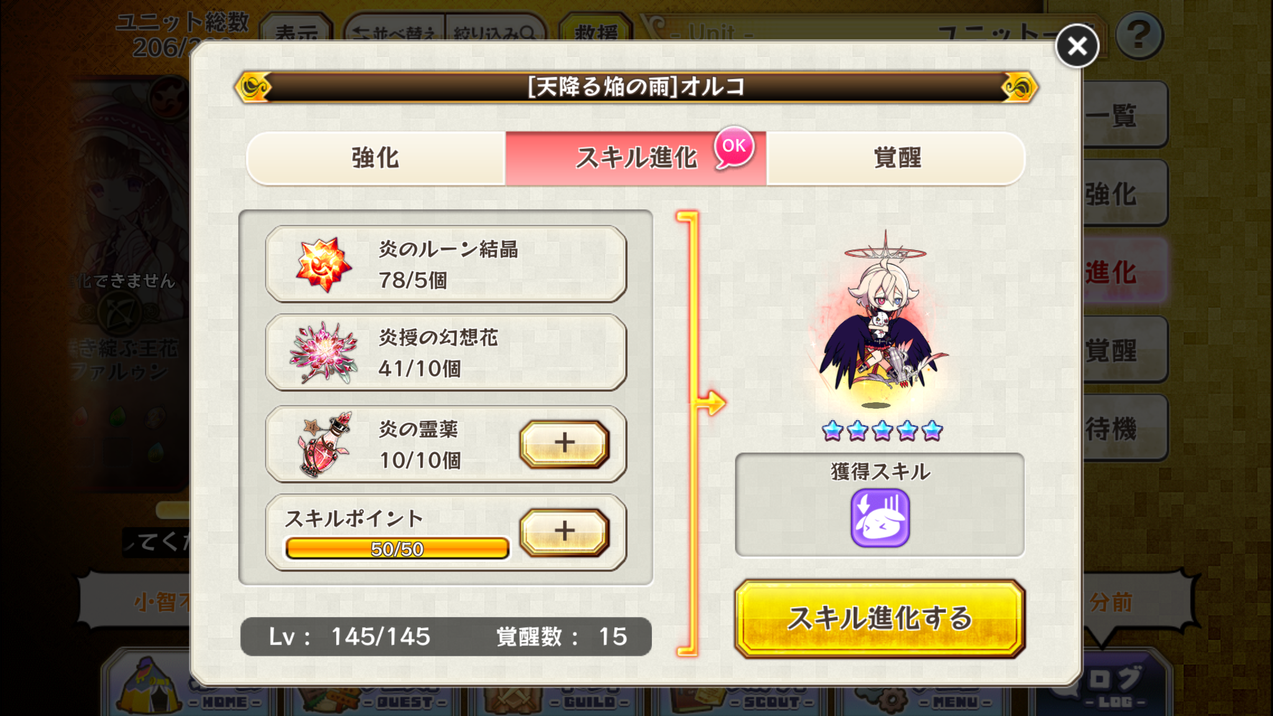Tap the five-star rarity row
Image resolution: width=1273 pixels, height=716 pixels.
click(x=882, y=430)
